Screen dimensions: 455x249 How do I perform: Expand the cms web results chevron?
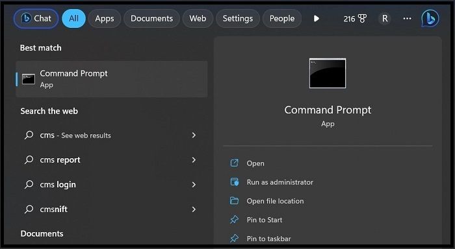tap(194, 135)
